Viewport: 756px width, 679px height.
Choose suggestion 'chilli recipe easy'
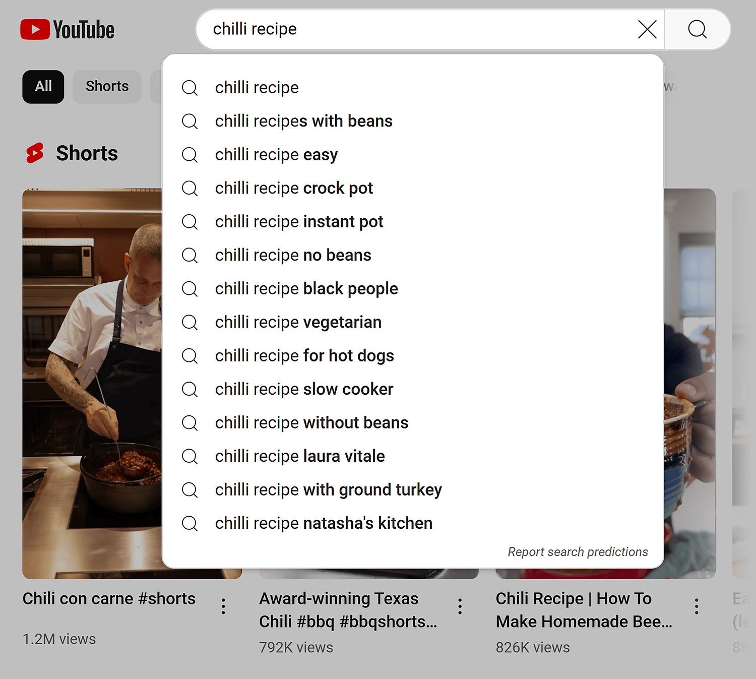point(412,155)
